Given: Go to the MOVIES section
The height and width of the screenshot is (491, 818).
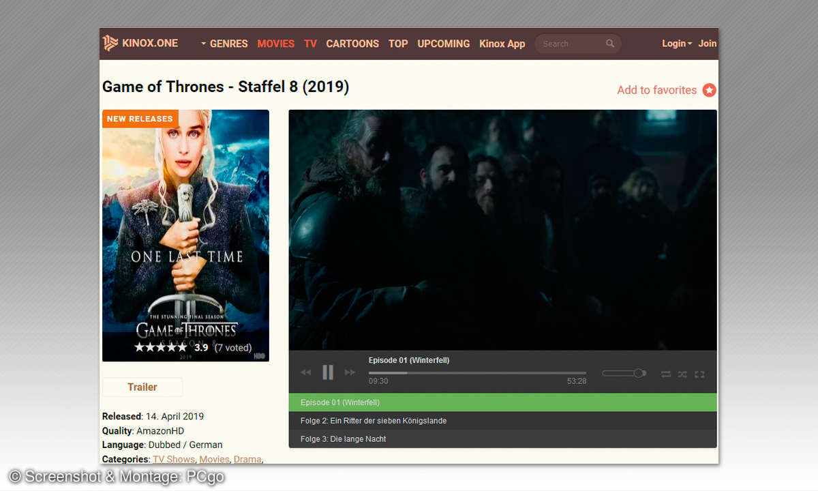Looking at the screenshot, I should coord(276,44).
